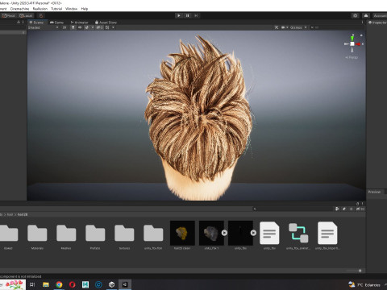
Task: Toggle 2D view in Scene toolbar
Action: click(x=64, y=27)
